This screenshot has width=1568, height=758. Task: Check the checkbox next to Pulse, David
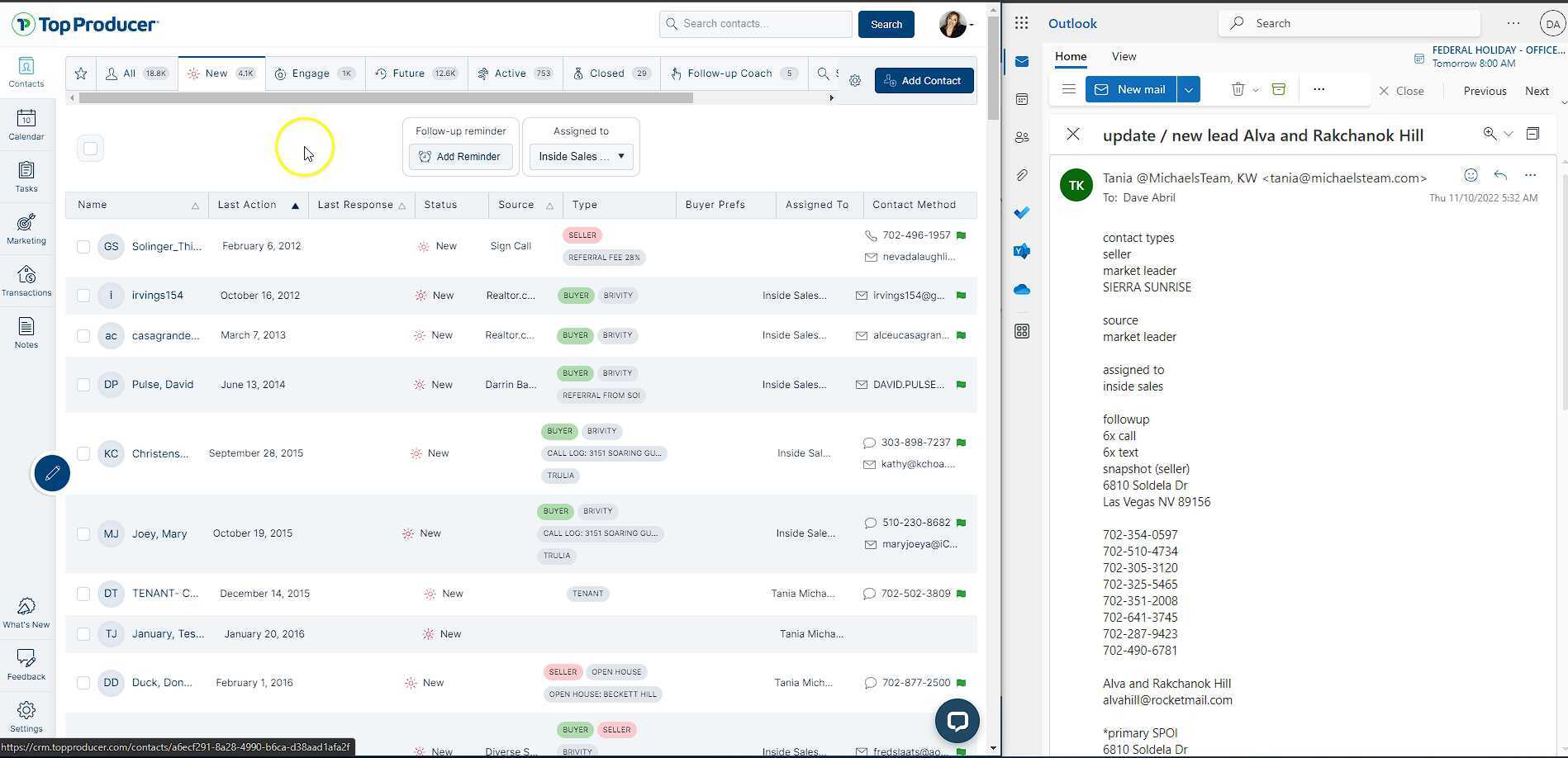tap(83, 384)
